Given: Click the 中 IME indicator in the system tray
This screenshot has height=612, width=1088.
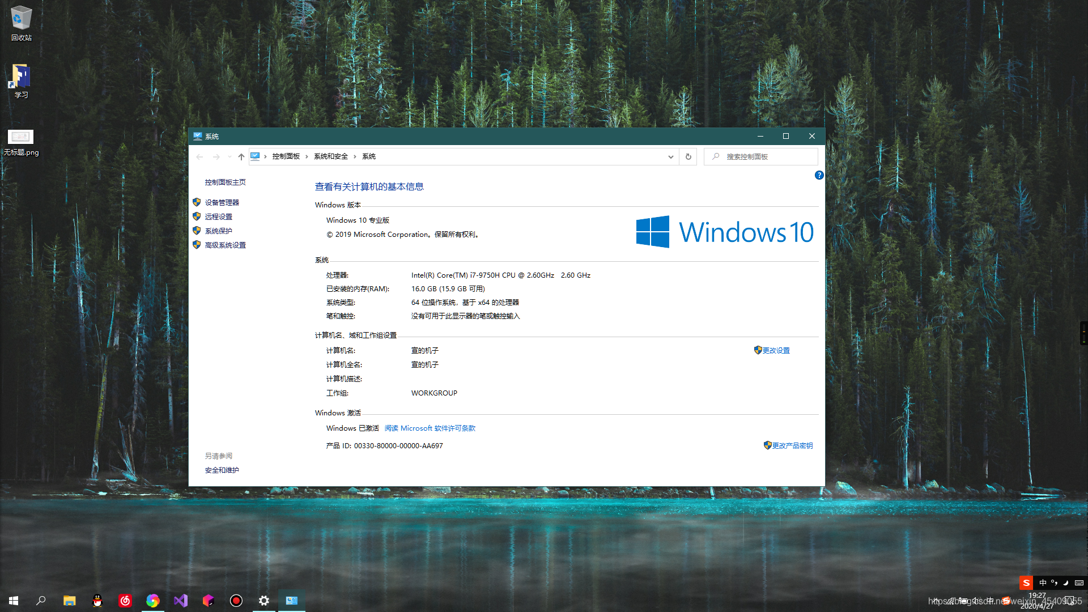Looking at the screenshot, I should [x=991, y=601].
